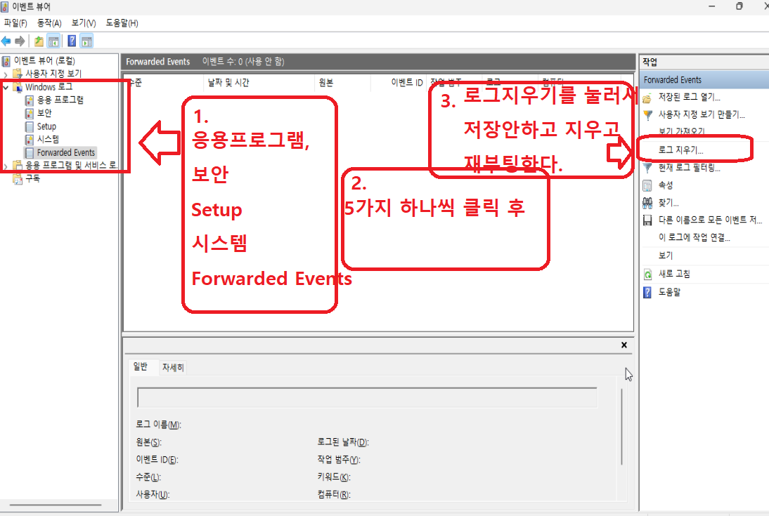
Task: Expand the 사용자 지정 보기 tree node
Action: [x=6, y=74]
